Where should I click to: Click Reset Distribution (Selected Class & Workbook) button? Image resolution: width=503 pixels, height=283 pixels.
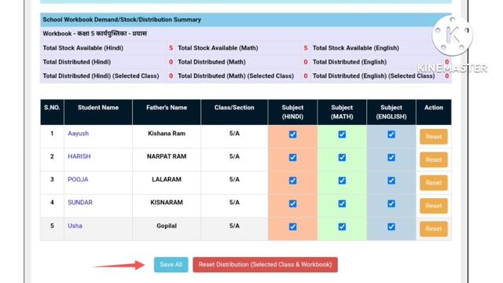coord(265,265)
